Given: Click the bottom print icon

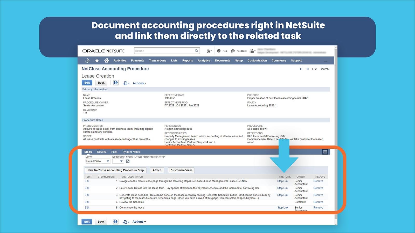Looking at the screenshot, I should click(x=115, y=222).
